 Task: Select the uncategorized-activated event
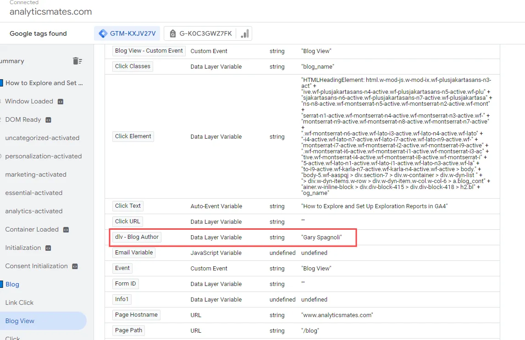42,138
